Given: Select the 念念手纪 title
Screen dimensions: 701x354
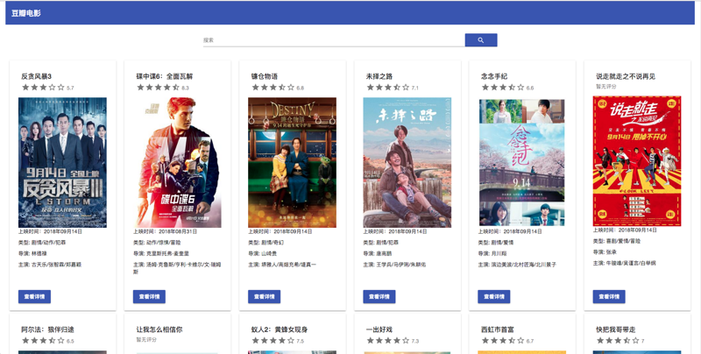Looking at the screenshot, I should 494,76.
